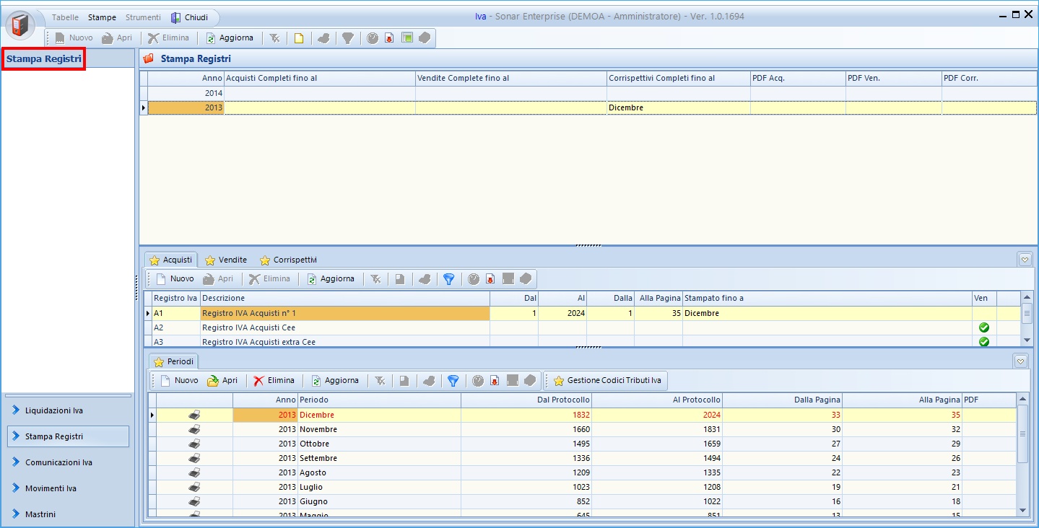Click the Sonar application logo button
The width and height of the screenshot is (1039, 528).
20,25
